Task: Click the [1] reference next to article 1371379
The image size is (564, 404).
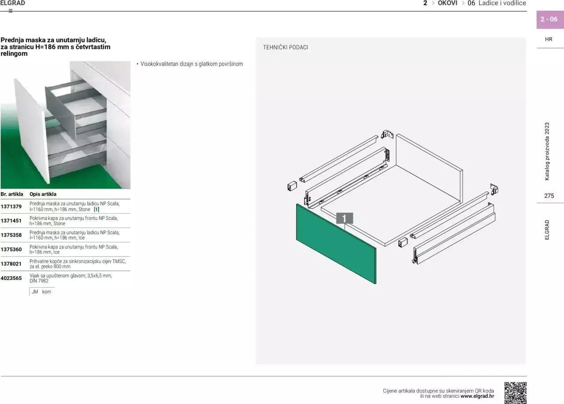Action: [x=96, y=209]
